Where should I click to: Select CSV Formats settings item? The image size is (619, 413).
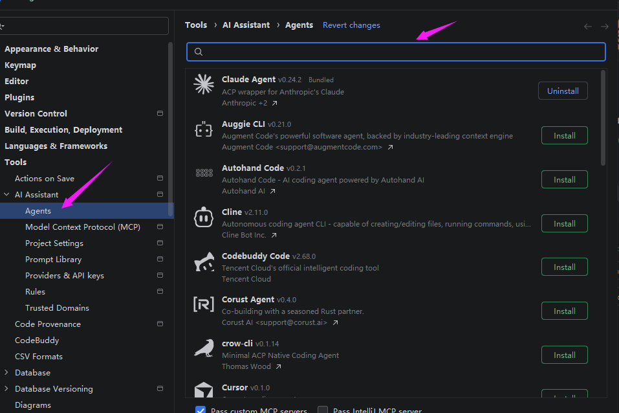tap(39, 357)
